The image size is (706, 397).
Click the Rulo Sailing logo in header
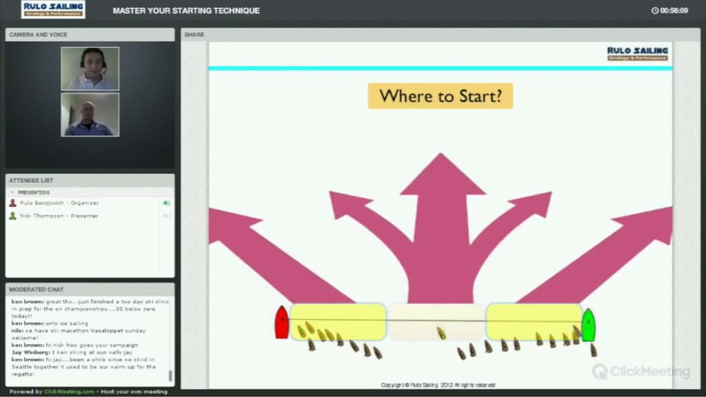pyautogui.click(x=53, y=9)
